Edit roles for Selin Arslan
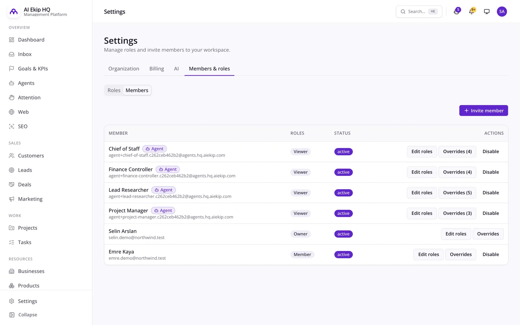The image size is (520, 325). (456, 234)
